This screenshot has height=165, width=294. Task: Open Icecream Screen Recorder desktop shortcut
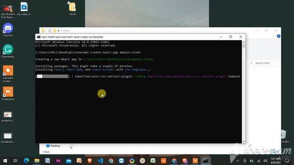pos(8,74)
